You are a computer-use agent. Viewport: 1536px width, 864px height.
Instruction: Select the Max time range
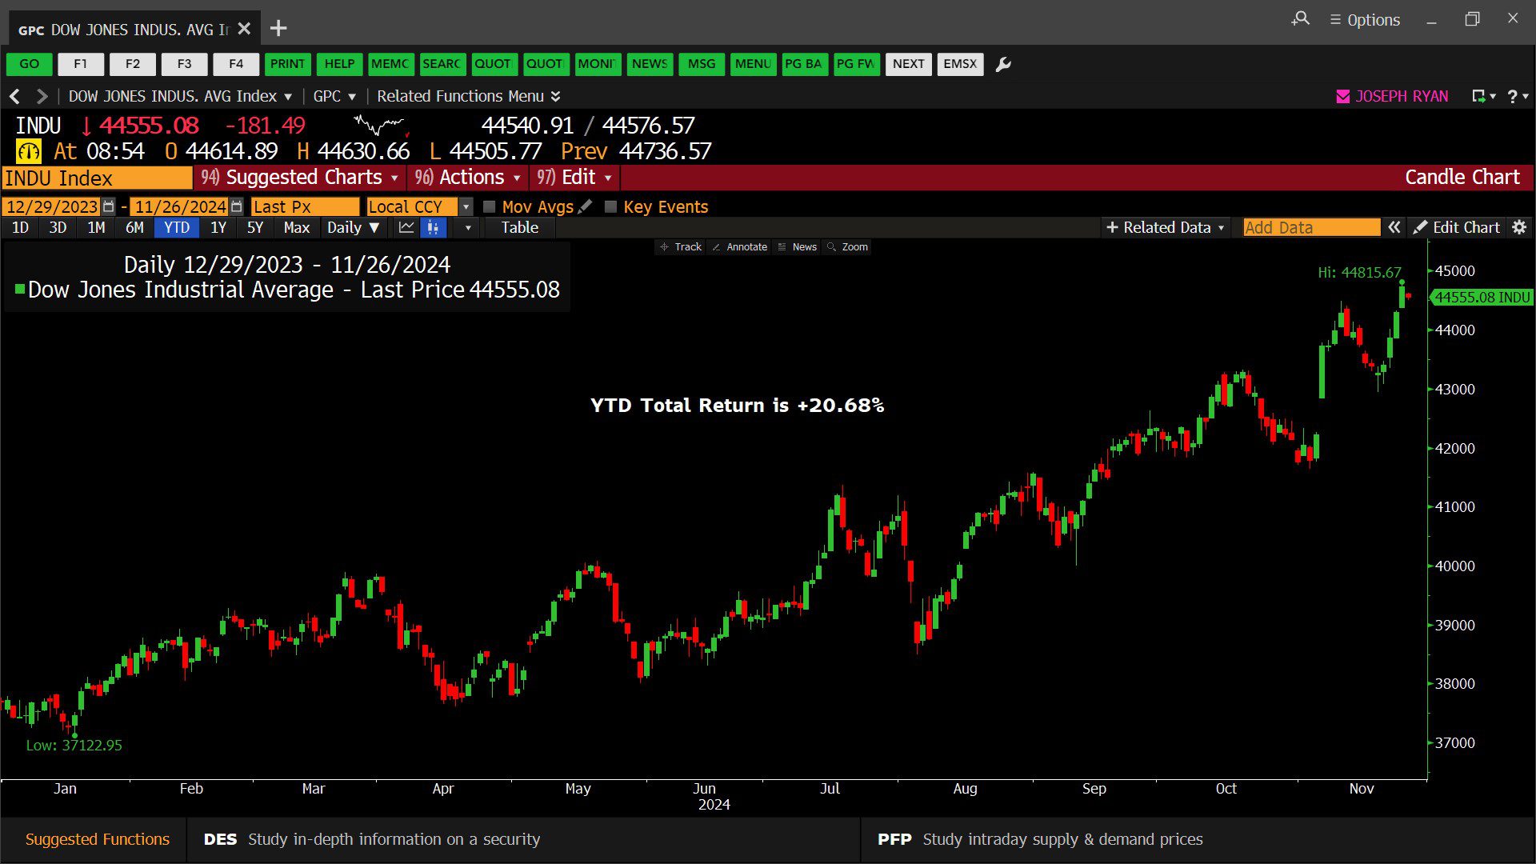click(x=296, y=228)
